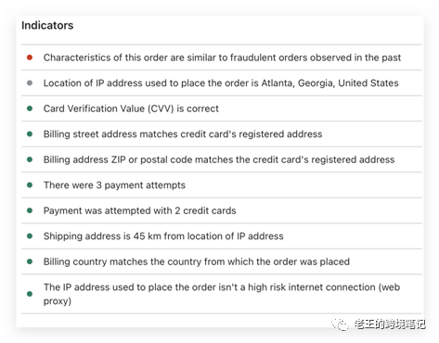Screen dimensions: 439x343
Task: Click green dot beside 2 credit cards
Action: click(x=30, y=210)
